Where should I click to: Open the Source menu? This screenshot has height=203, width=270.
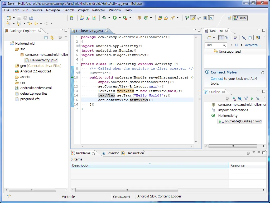point(37,10)
